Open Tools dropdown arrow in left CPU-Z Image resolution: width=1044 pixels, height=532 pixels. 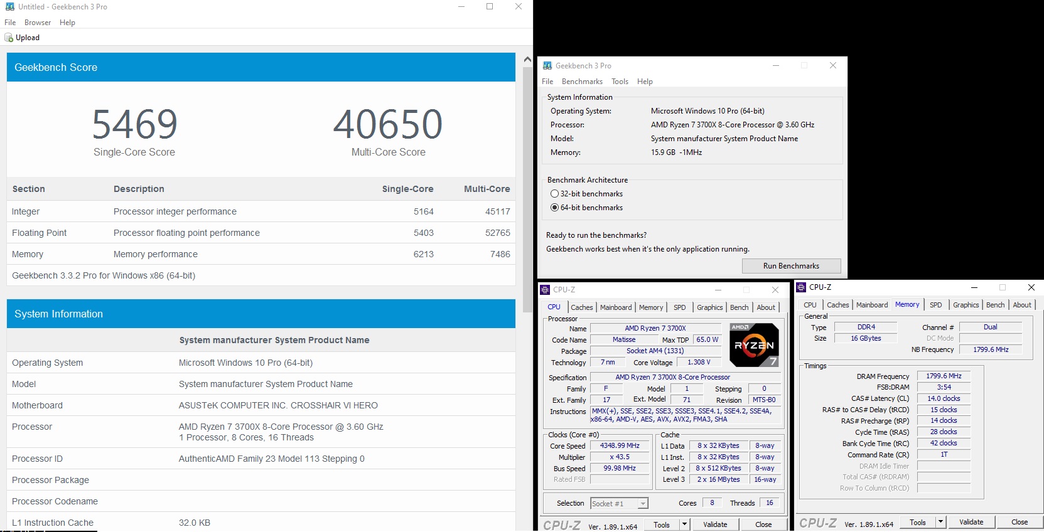click(x=684, y=524)
